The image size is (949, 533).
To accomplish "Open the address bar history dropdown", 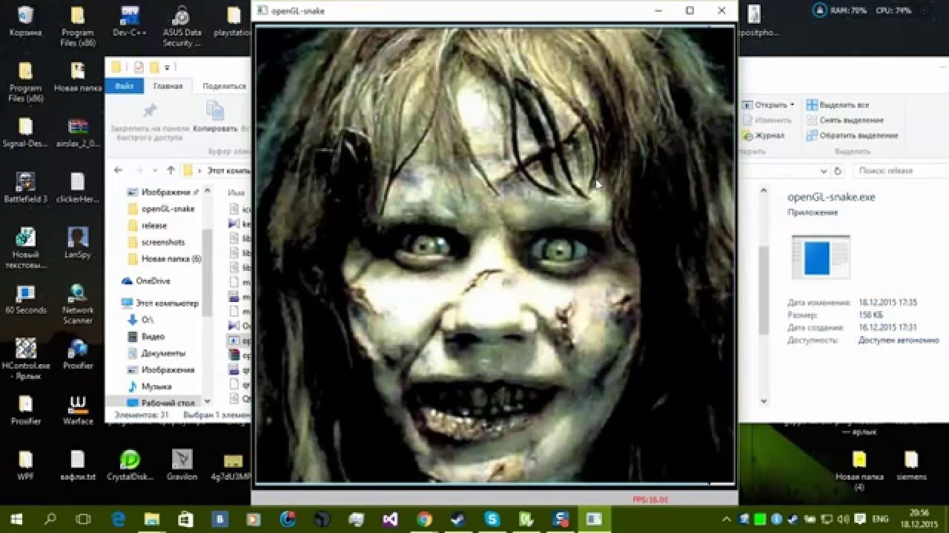I will click(x=824, y=170).
